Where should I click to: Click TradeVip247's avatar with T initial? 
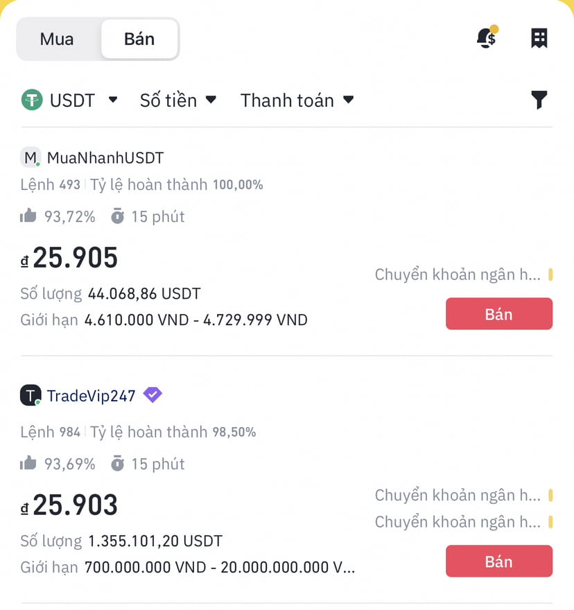click(30, 396)
